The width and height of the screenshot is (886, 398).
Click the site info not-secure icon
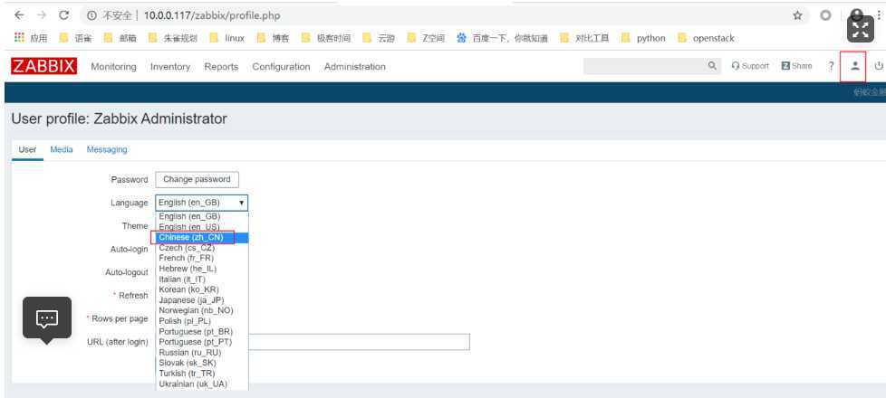[x=91, y=15]
